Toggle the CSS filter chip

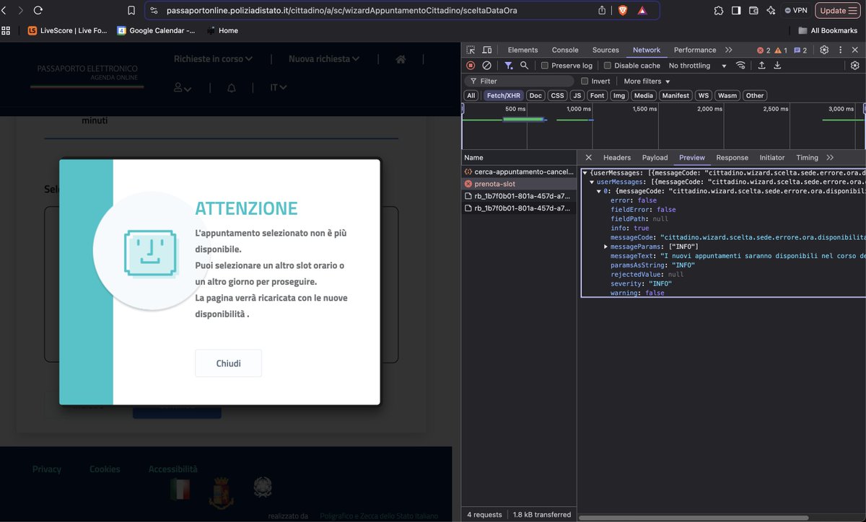557,95
